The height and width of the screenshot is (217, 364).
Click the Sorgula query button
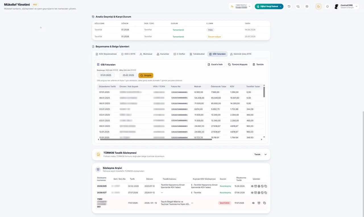[x=146, y=75]
